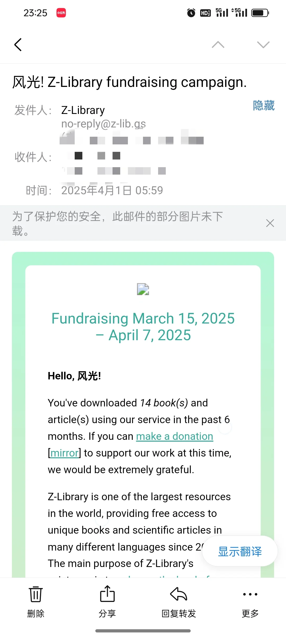Show translation with 显示翻译 button

pos(240,551)
